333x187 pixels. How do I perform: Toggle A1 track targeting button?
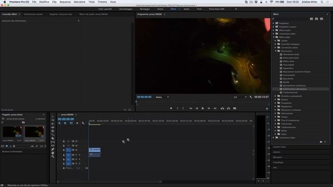coord(68,155)
